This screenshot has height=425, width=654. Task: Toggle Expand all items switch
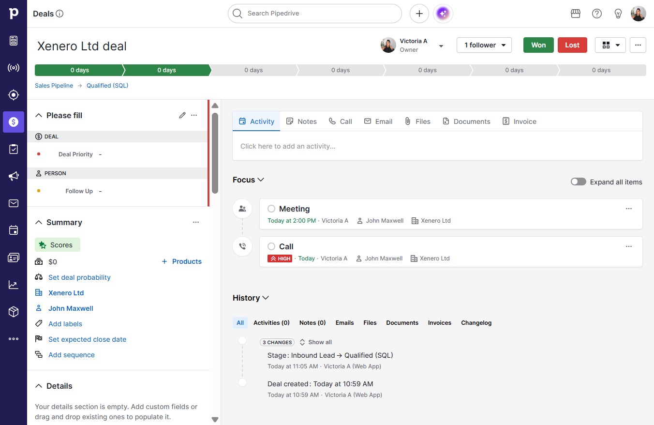pos(579,182)
